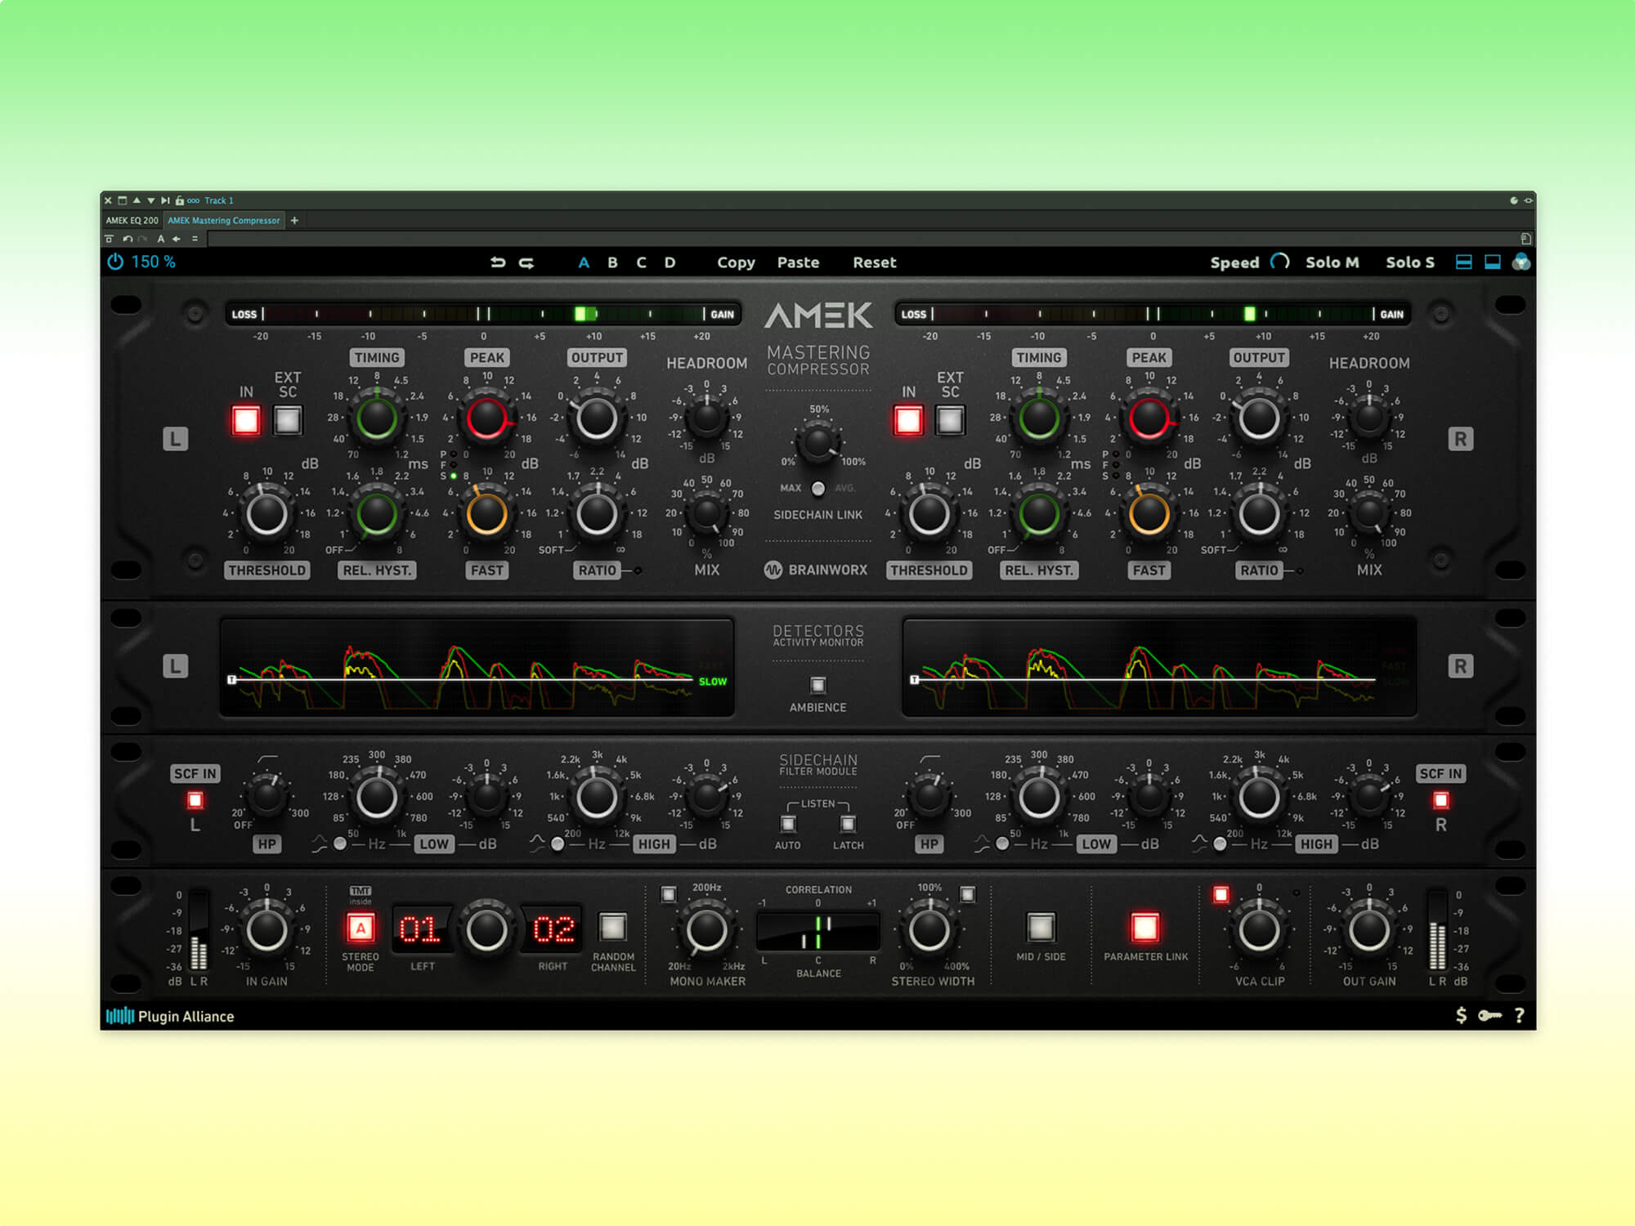Image resolution: width=1635 pixels, height=1226 pixels.
Task: Click the preset save icon at right of preset bar
Action: click(x=1525, y=239)
